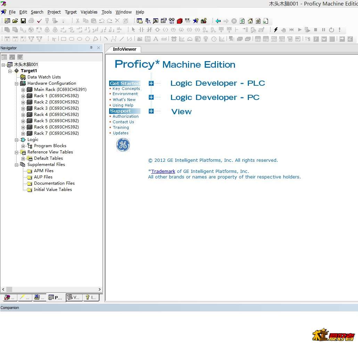The image size is (358, 343).
Task: Click the Navigator window toolbar icon
Action: [139, 21]
